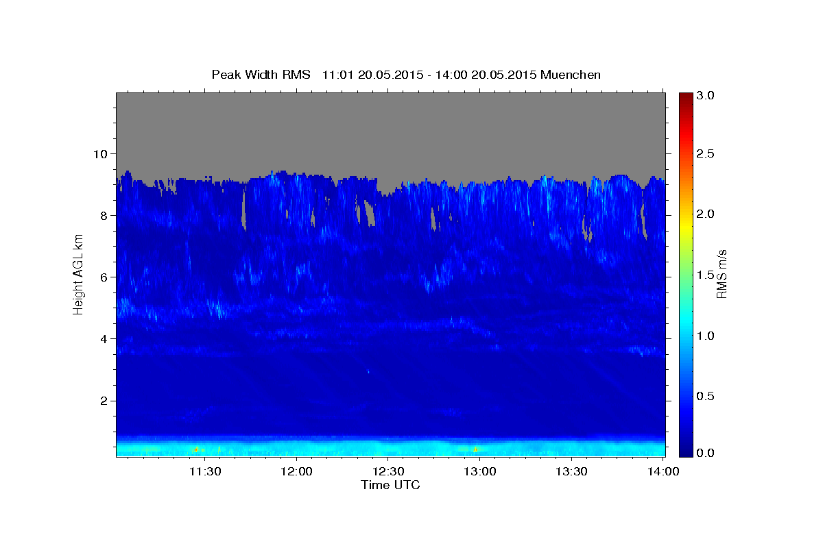The image size is (823, 548).
Task: Click the height axis label '2'
Action: (106, 400)
